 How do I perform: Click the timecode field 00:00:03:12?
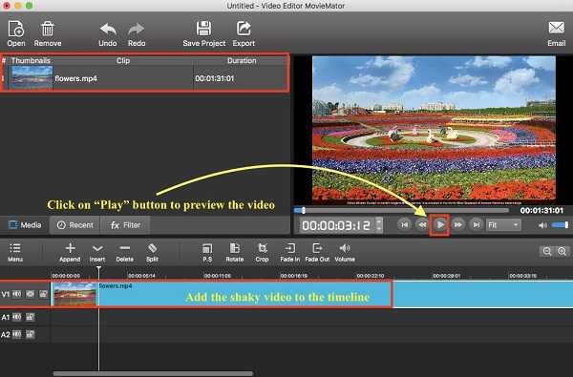click(x=336, y=225)
